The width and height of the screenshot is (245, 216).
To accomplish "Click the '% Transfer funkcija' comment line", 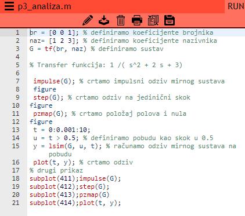I will pyautogui.click(x=106, y=65).
